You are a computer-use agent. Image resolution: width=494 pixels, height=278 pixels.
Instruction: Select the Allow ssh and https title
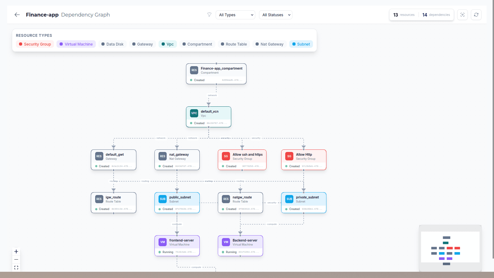(247, 154)
